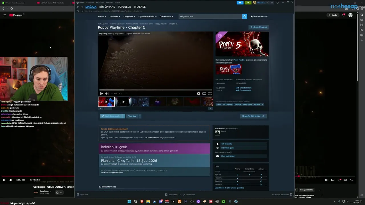This screenshot has height=205, width=365.
Task: Toggle İstek Listesinde wishlist checkbox button
Action: pyautogui.click(x=111, y=116)
